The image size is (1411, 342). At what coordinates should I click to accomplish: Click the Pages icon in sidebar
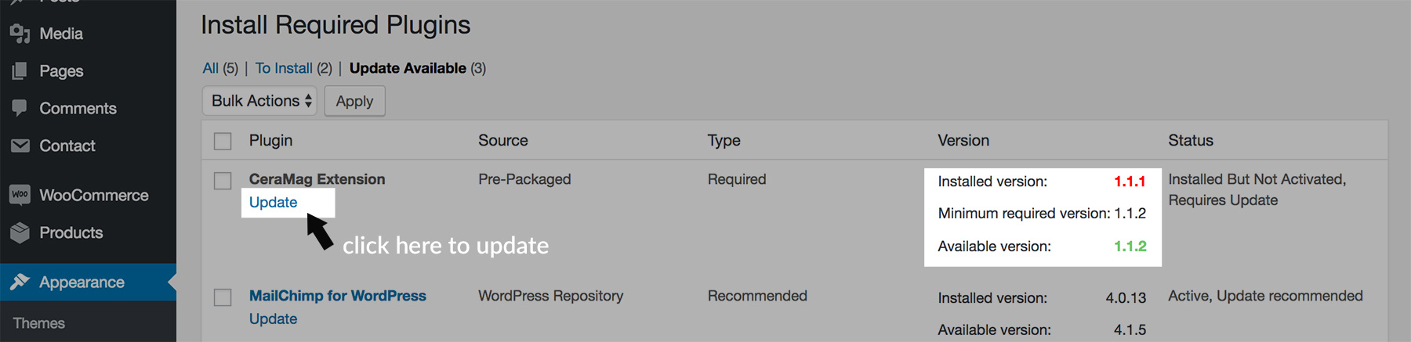[20, 71]
